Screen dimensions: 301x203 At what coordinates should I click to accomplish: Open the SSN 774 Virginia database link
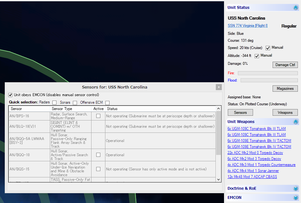pos(248,26)
